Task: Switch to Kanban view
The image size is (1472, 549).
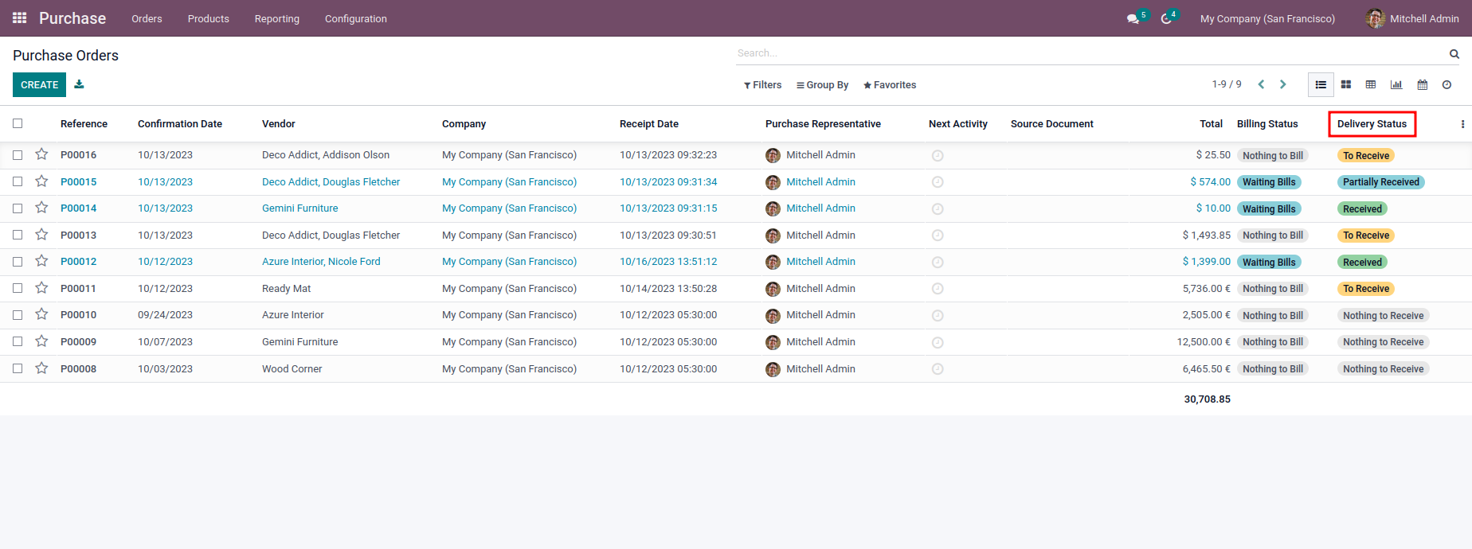Action: point(1346,84)
